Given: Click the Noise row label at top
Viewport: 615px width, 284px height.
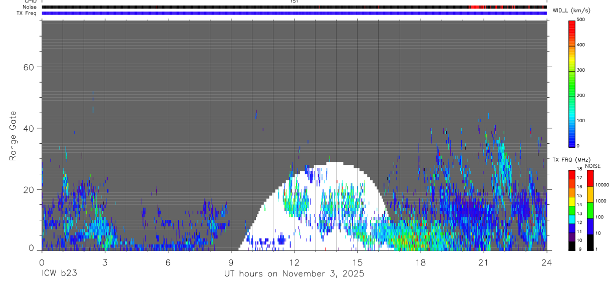Looking at the screenshot, I should click(30, 7).
